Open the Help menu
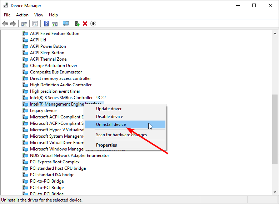 tap(53, 15)
